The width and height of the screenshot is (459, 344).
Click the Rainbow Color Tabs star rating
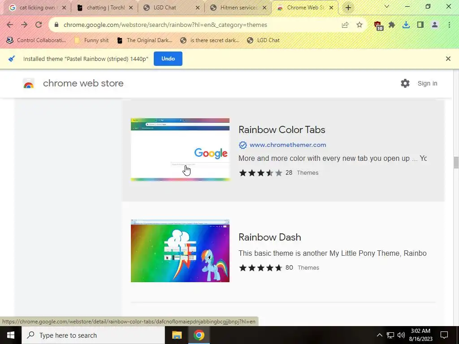click(261, 173)
